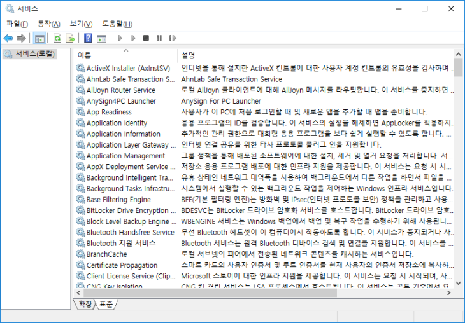This screenshot has height=323, width=465.
Task: Click the gear icon beside Bluetooth 지원 서비스
Action: pyautogui.click(x=80, y=243)
